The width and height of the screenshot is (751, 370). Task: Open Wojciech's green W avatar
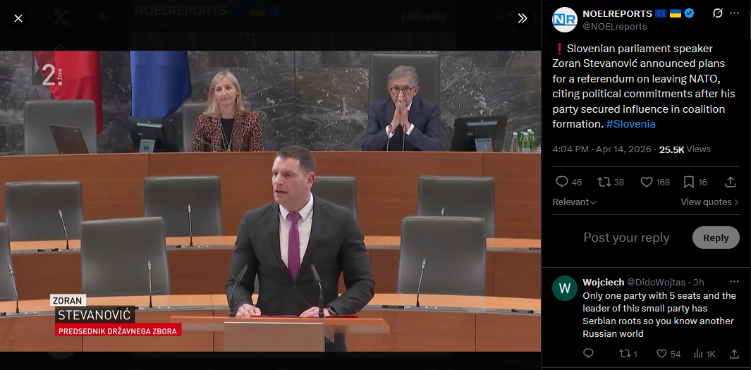click(x=565, y=288)
